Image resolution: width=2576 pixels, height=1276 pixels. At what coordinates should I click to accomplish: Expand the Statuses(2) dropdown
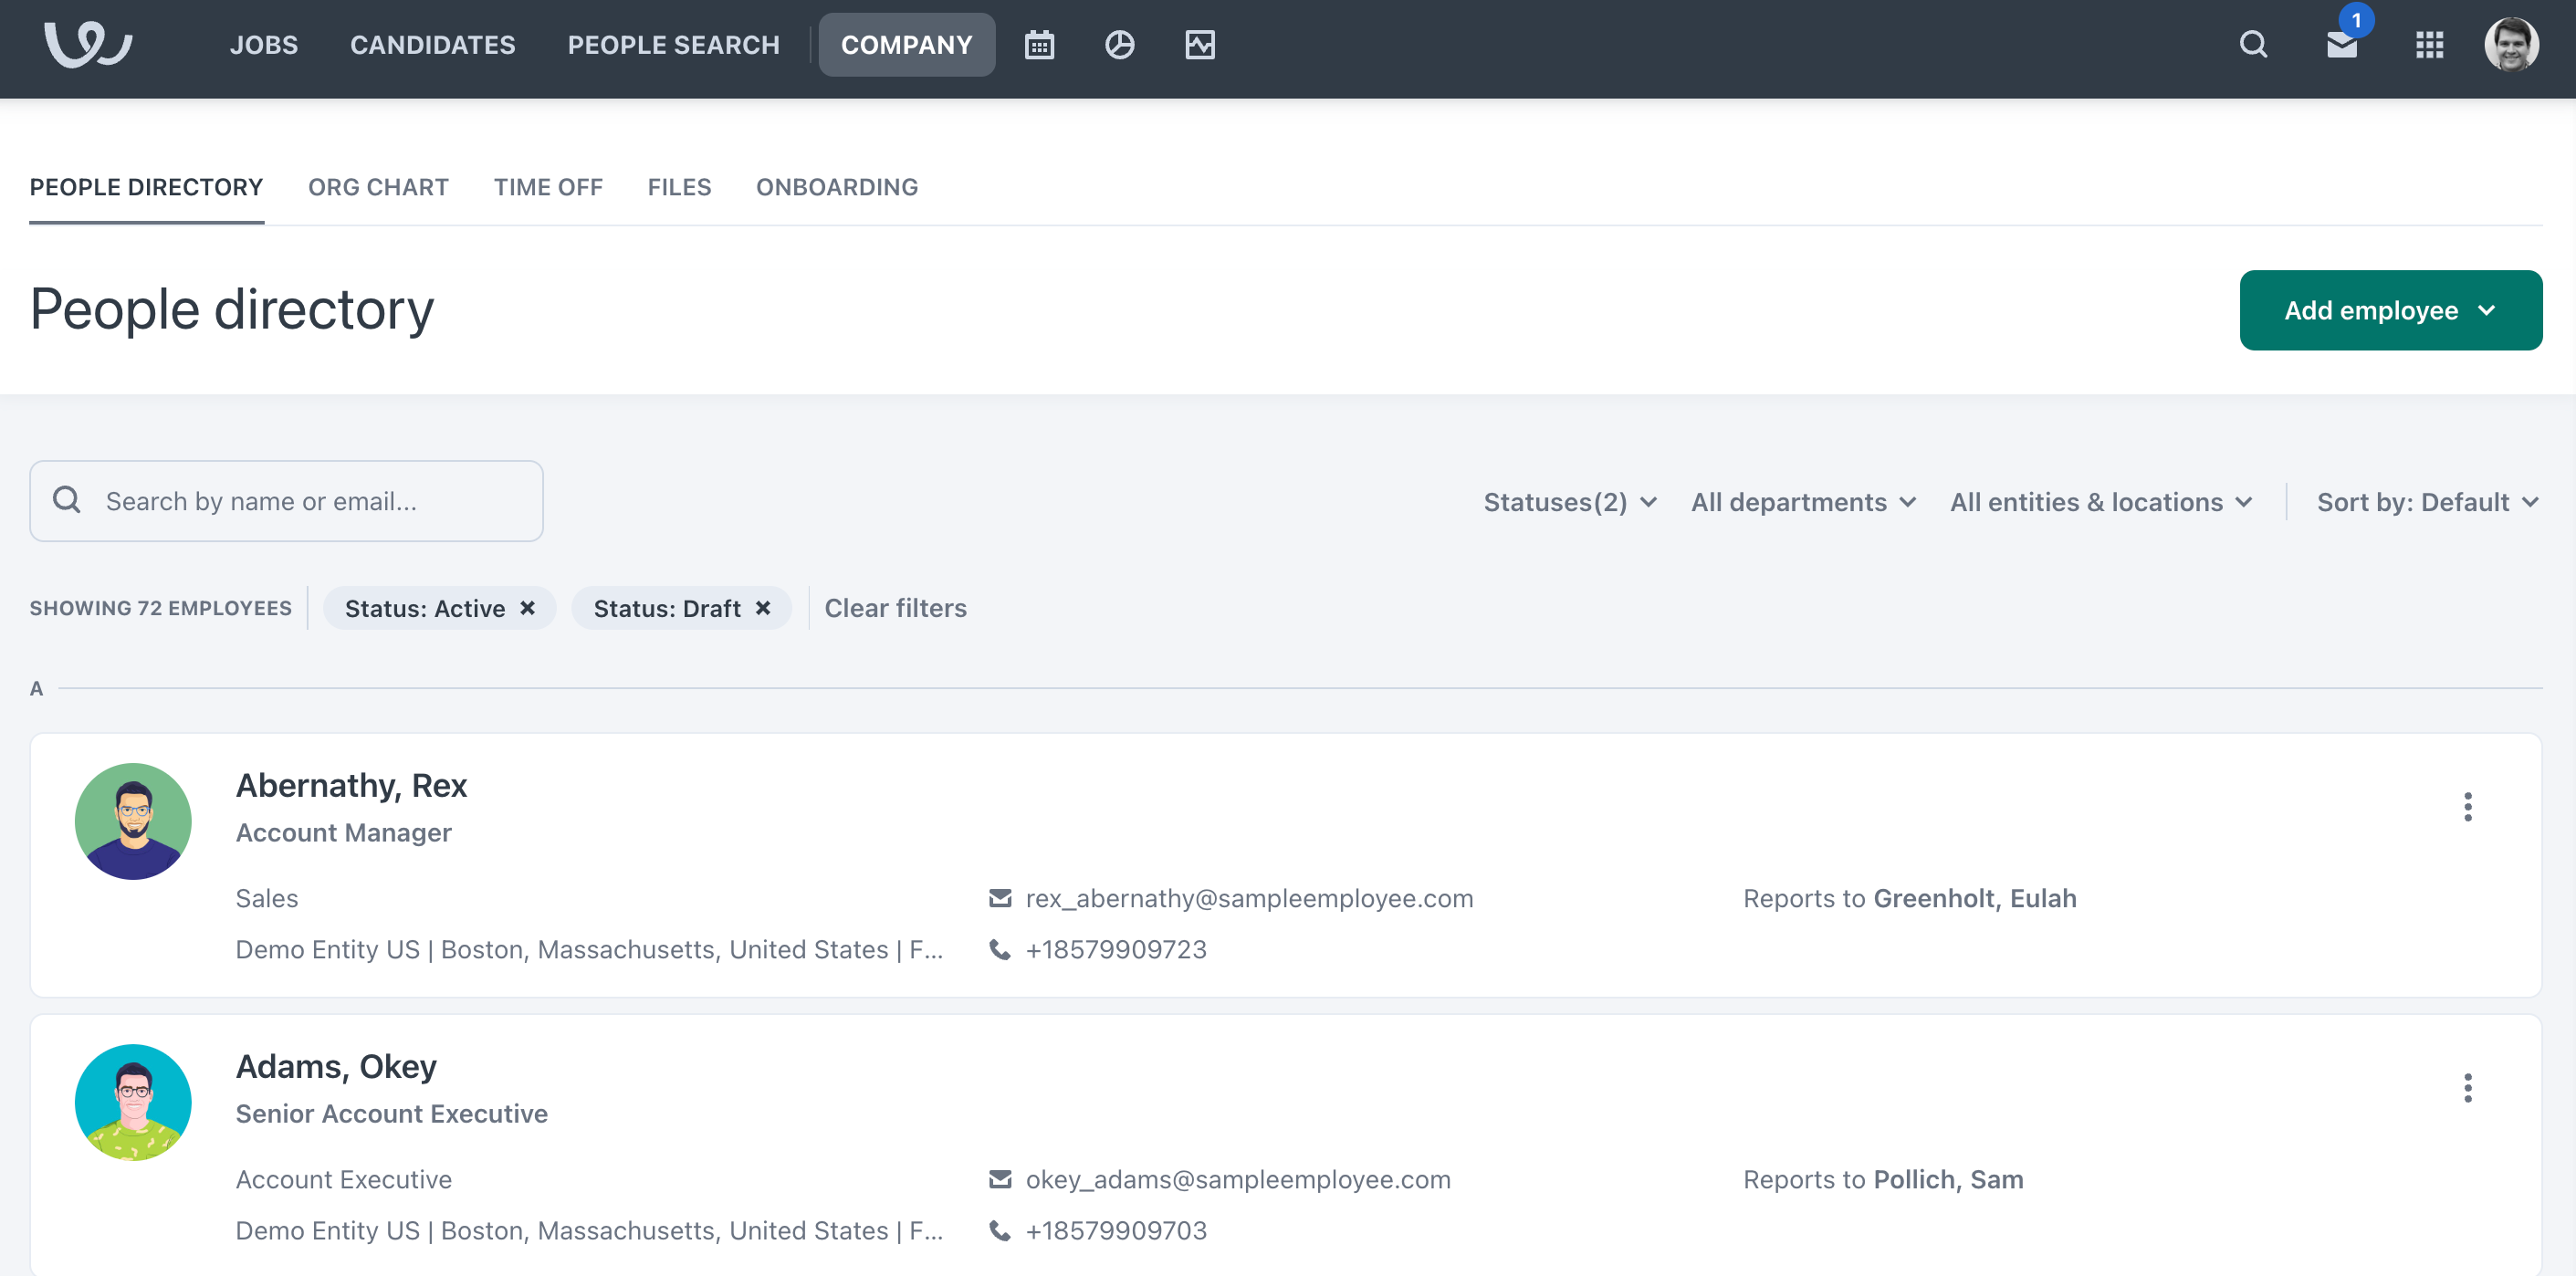[x=1569, y=502]
